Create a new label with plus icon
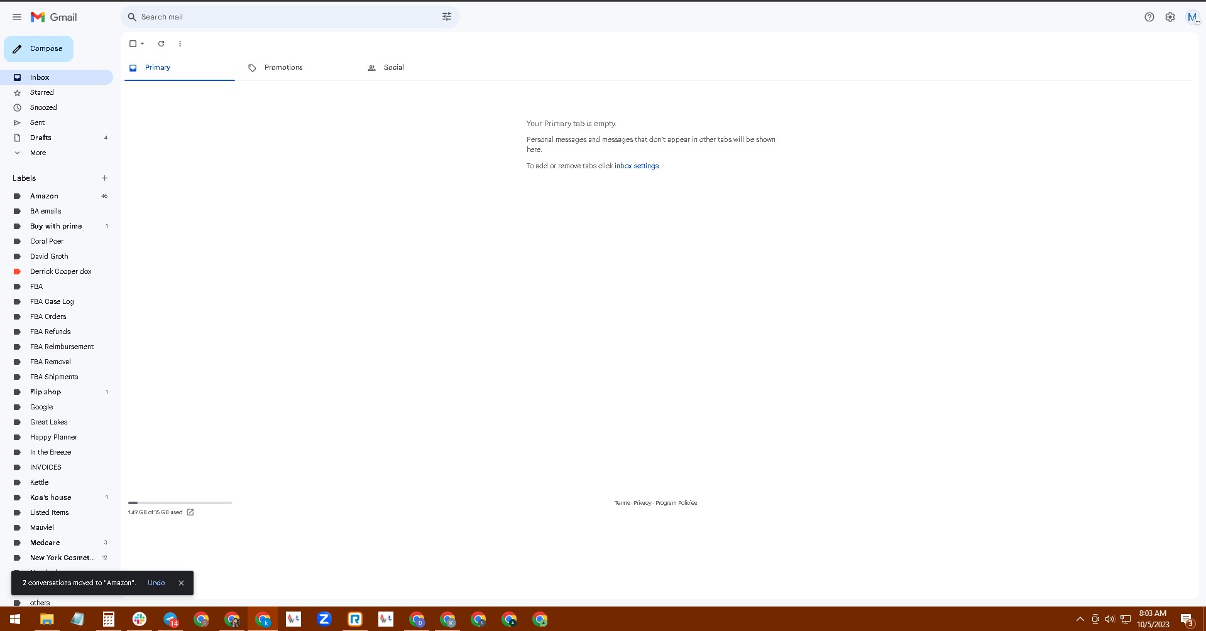The image size is (1206, 631). click(x=104, y=178)
